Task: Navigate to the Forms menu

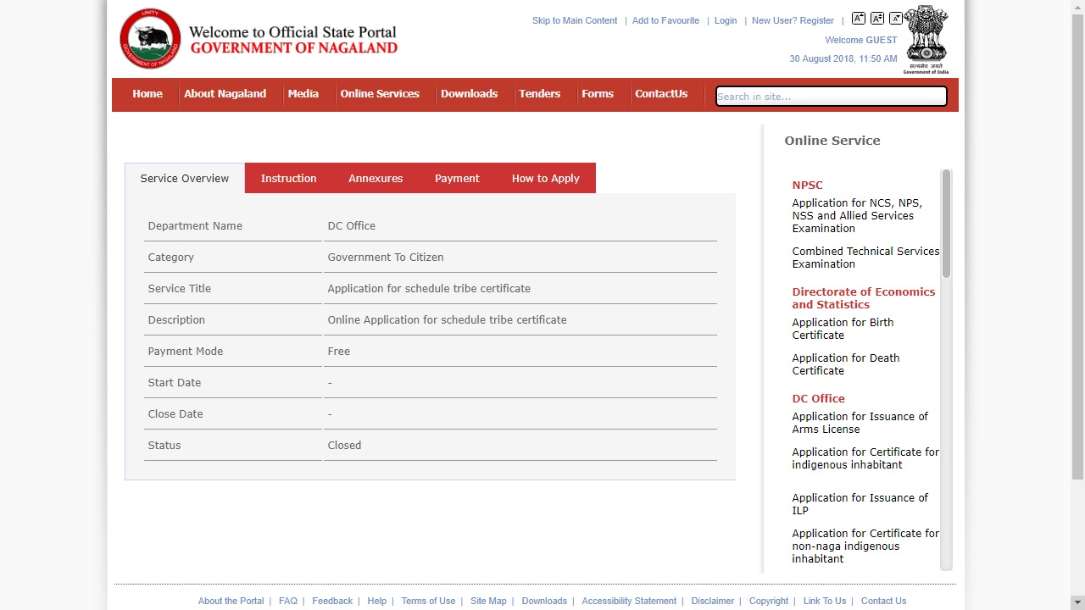Action: (598, 94)
